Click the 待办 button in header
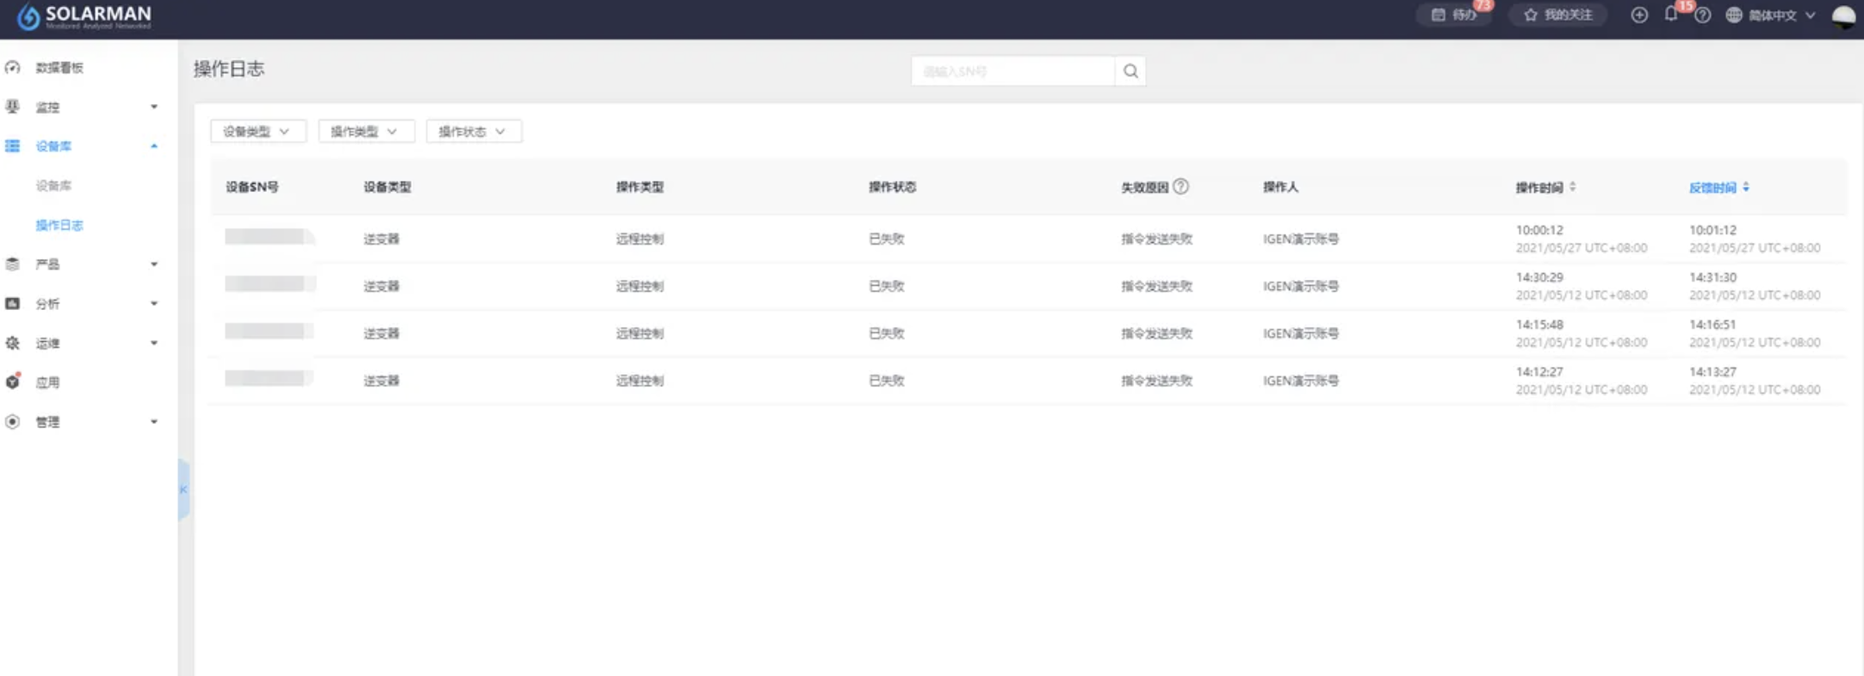This screenshot has height=676, width=1864. coord(1455,16)
